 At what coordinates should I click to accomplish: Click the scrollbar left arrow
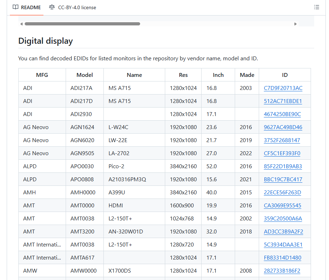coord(22,24)
